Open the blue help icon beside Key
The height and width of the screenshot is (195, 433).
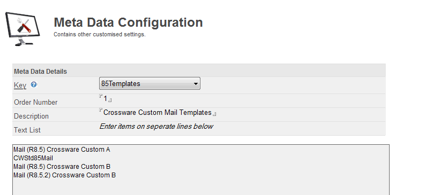tap(34, 84)
